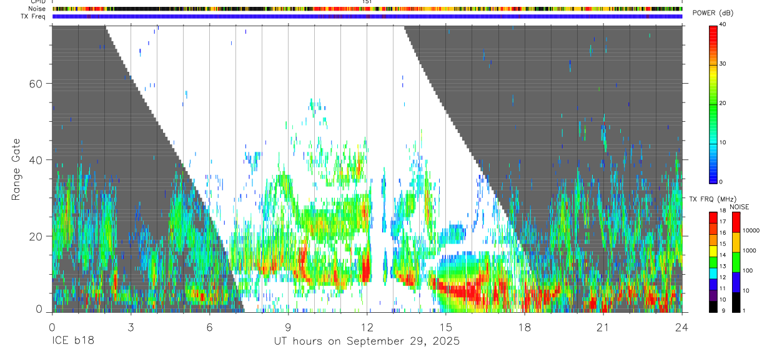Click the ICE b18 radar label

[72, 342]
